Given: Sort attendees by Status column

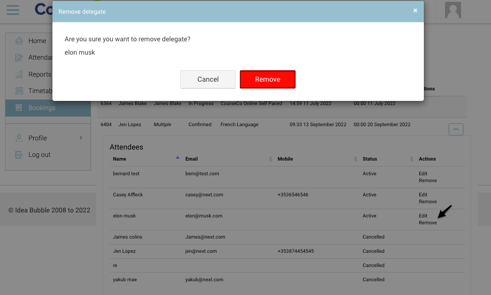Looking at the screenshot, I should coord(411,159).
